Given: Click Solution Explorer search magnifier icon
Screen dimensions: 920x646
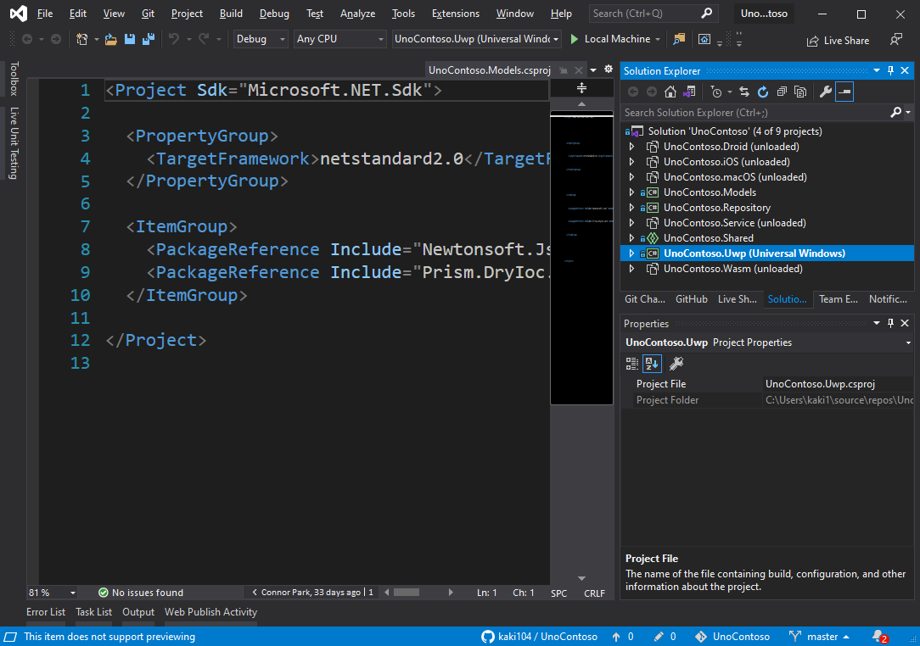Looking at the screenshot, I should (x=896, y=112).
